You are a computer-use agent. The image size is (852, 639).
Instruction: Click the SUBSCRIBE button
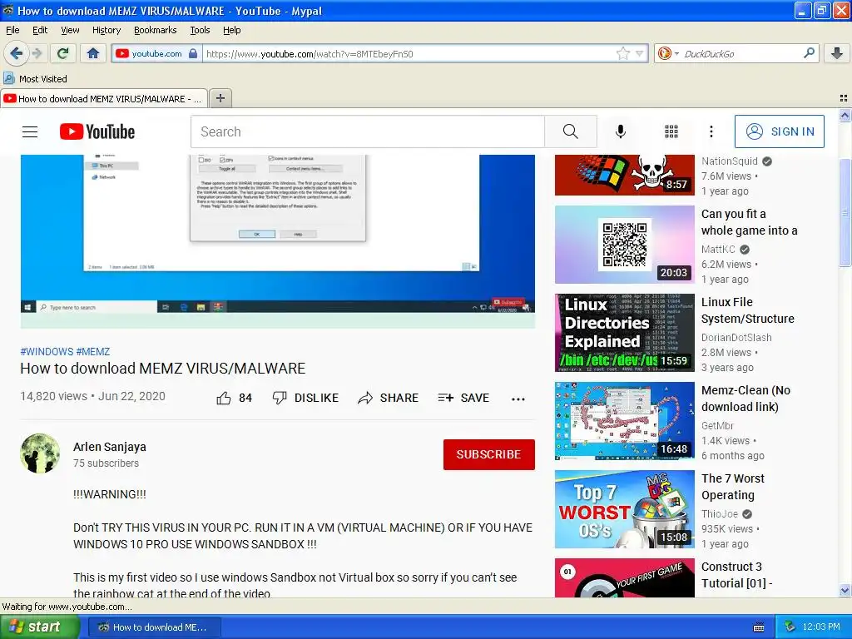point(489,454)
